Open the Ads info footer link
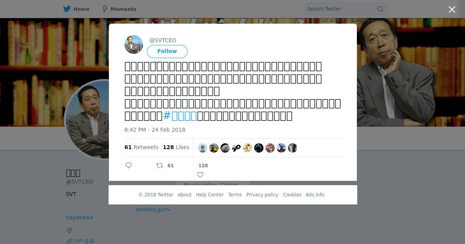465x244 pixels. pyautogui.click(x=315, y=195)
